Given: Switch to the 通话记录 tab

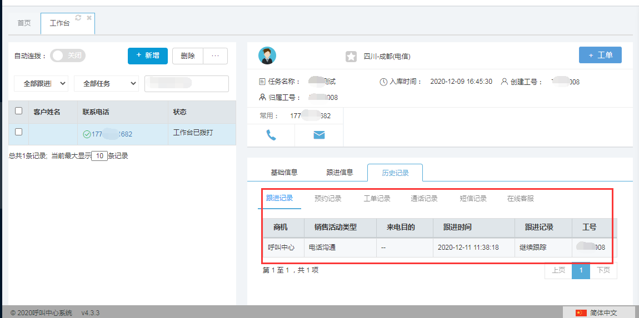Looking at the screenshot, I should click(x=424, y=198).
